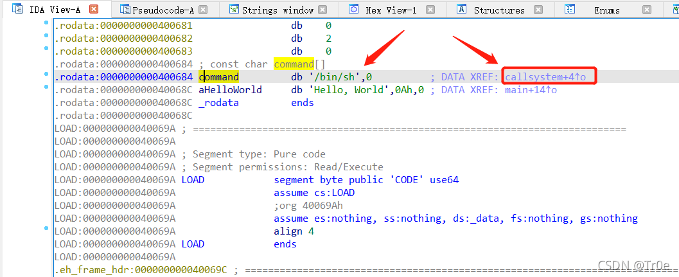Click address .rodata:0000000000400681
The width and height of the screenshot is (679, 277).
click(x=123, y=26)
